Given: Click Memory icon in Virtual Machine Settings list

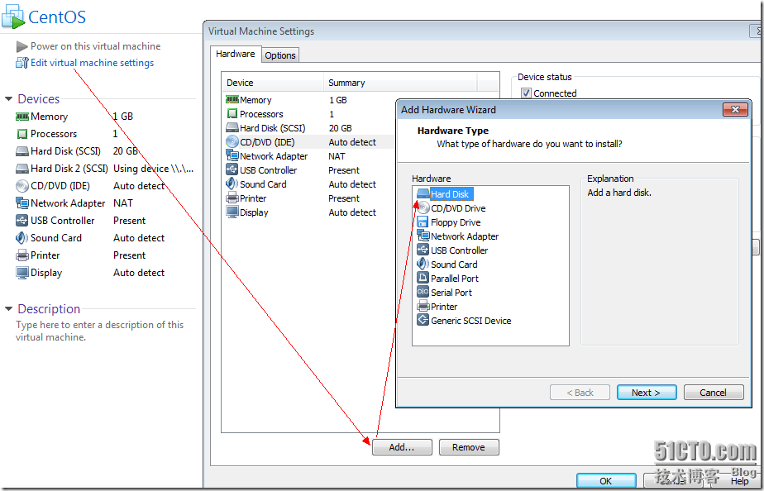Looking at the screenshot, I should click(x=232, y=100).
